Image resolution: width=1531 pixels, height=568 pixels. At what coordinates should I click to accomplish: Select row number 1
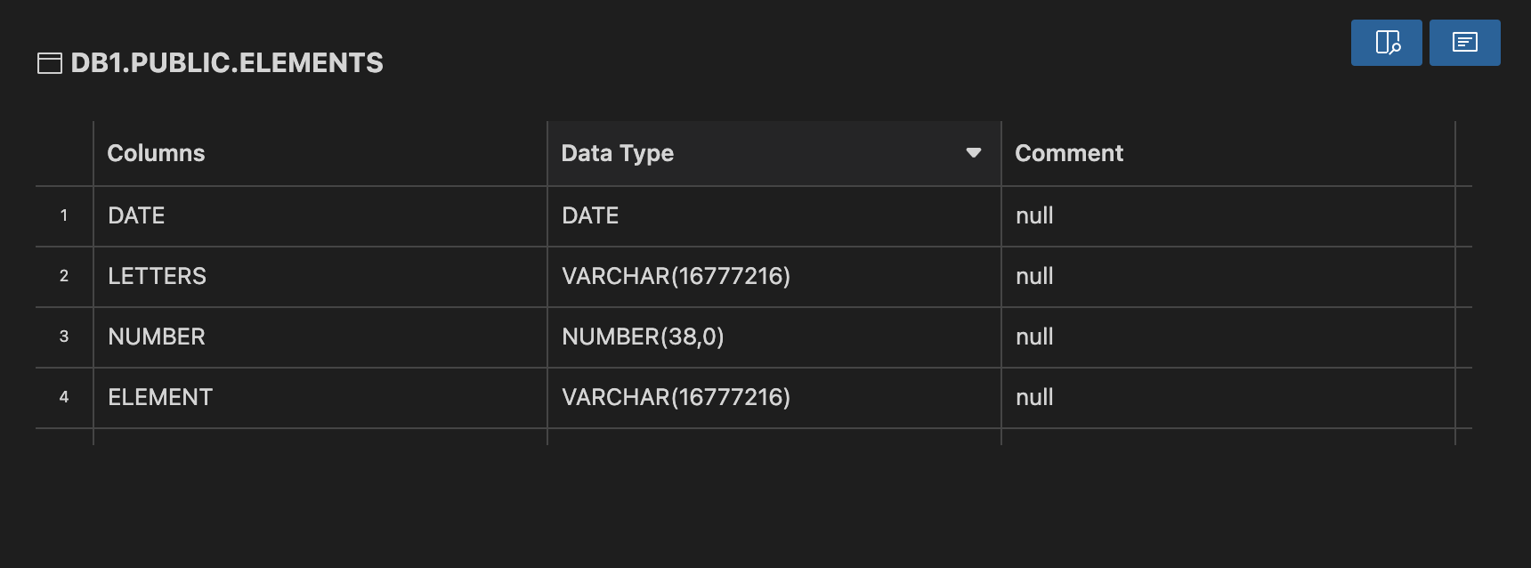64,215
